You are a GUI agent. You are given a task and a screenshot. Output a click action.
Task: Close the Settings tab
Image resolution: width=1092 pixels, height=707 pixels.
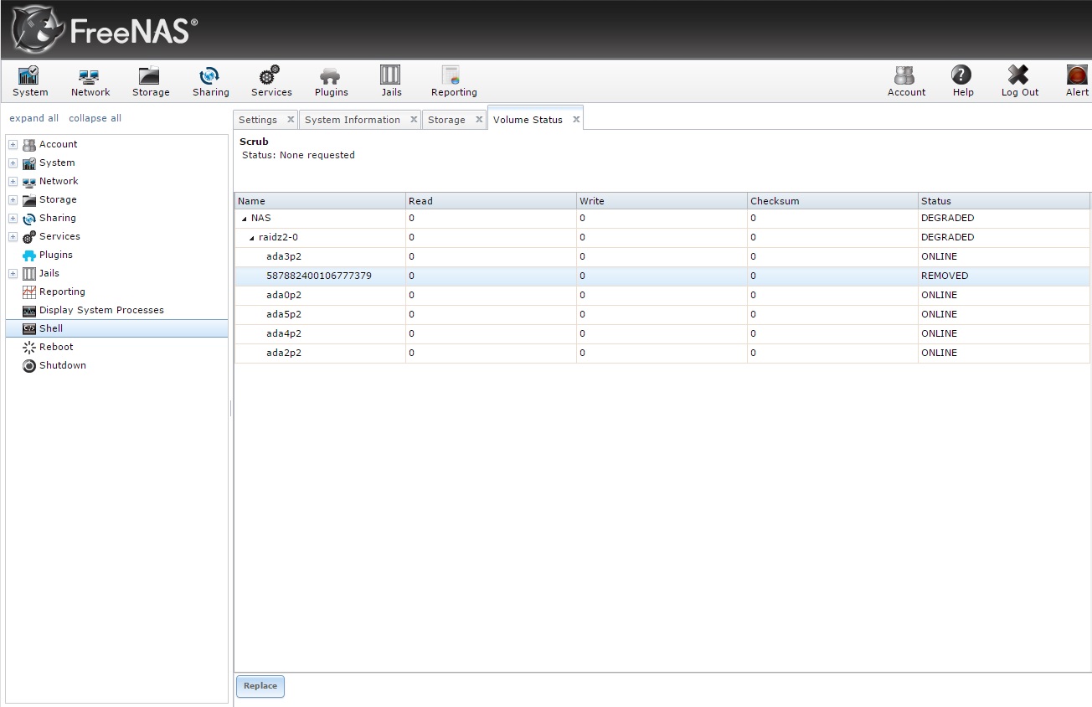click(x=291, y=120)
